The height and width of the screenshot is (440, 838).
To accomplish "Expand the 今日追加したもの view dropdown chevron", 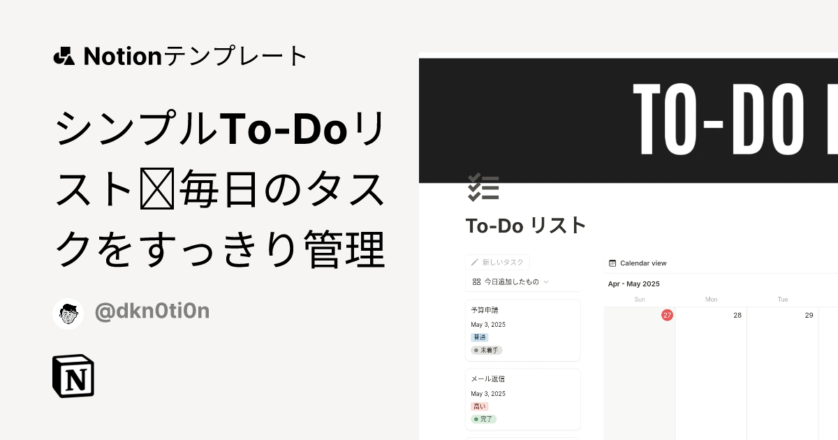I will (x=546, y=282).
